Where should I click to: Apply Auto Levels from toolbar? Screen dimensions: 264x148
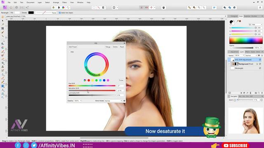pos(54,7)
